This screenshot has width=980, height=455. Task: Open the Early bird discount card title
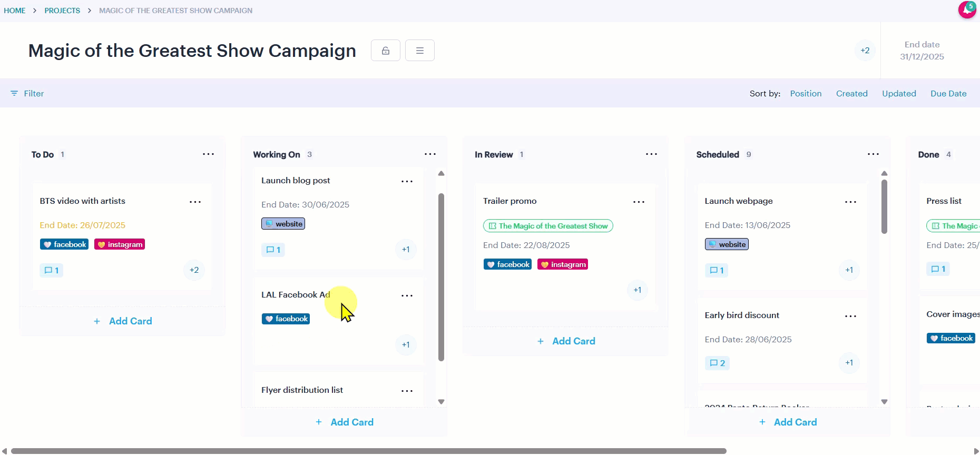click(x=742, y=315)
